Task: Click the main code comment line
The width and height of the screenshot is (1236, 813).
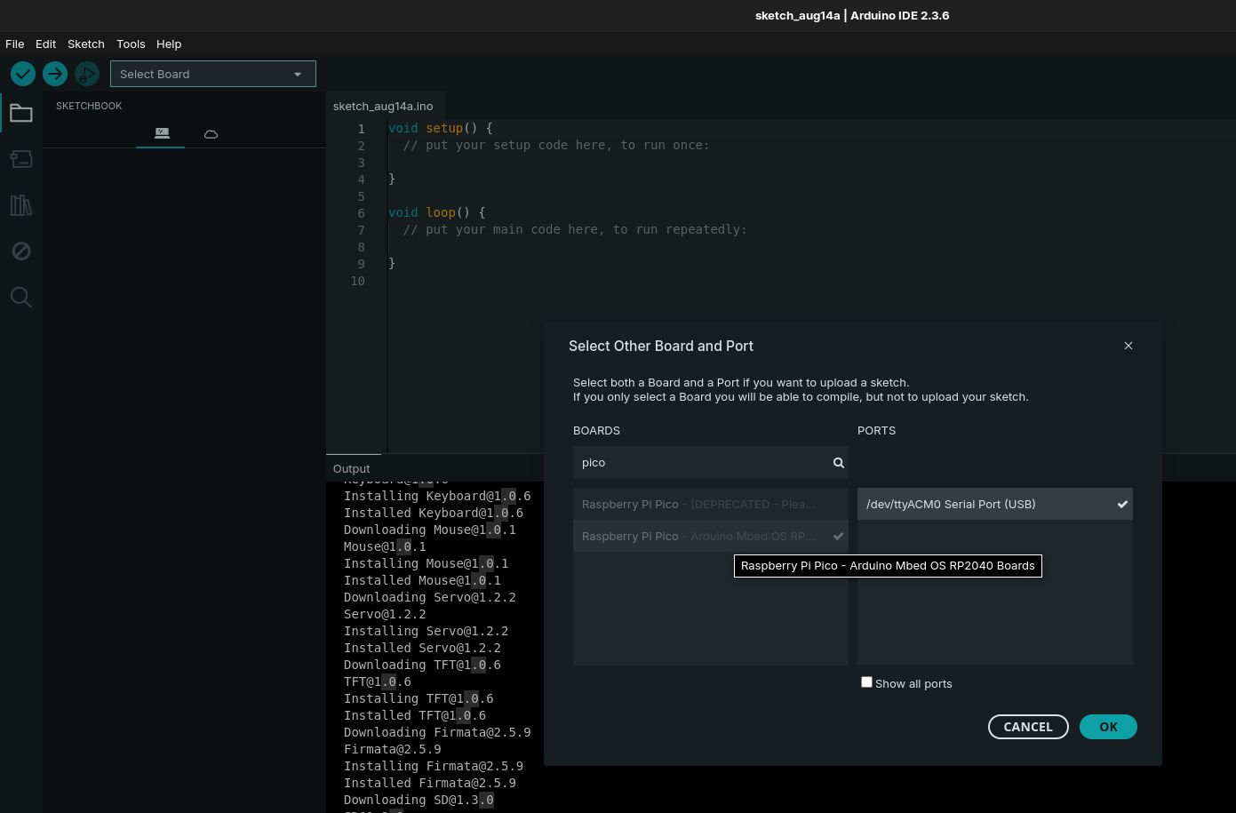Action: coord(575,229)
